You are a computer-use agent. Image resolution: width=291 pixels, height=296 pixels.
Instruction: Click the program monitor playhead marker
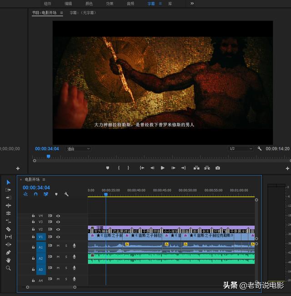pos(49,156)
